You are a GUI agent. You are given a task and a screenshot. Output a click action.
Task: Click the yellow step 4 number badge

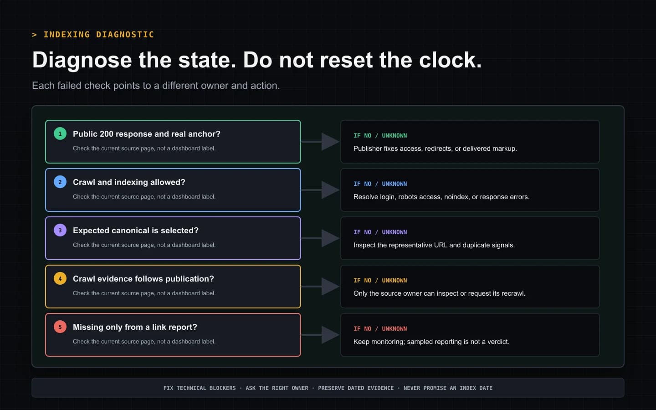pos(60,278)
